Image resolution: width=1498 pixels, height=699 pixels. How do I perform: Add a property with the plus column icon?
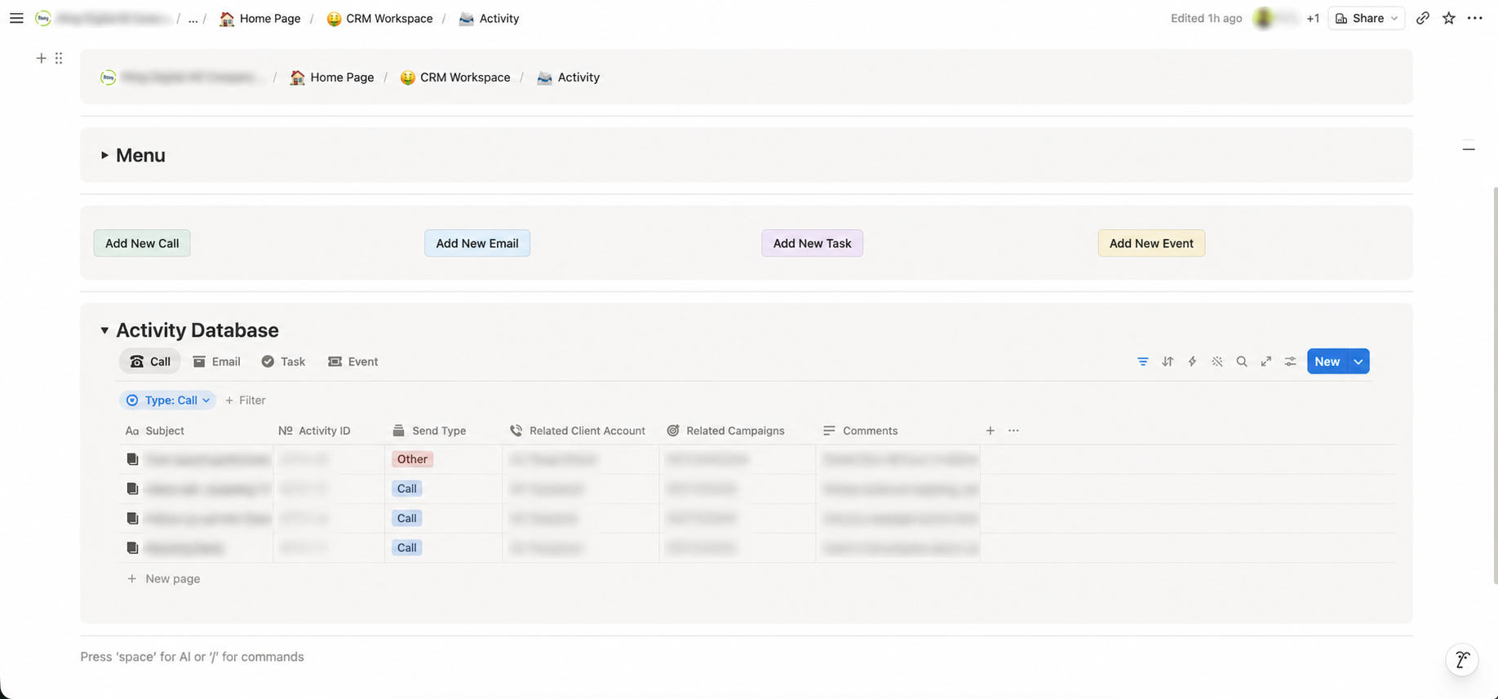(x=990, y=431)
